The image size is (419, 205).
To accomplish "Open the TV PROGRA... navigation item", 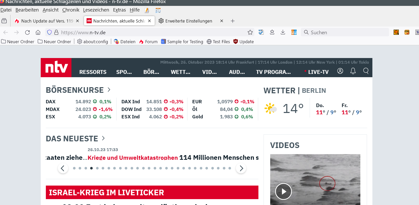I will pyautogui.click(x=274, y=72).
